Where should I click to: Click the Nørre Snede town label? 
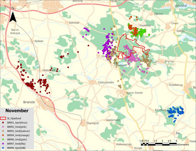(x=135, y=93)
